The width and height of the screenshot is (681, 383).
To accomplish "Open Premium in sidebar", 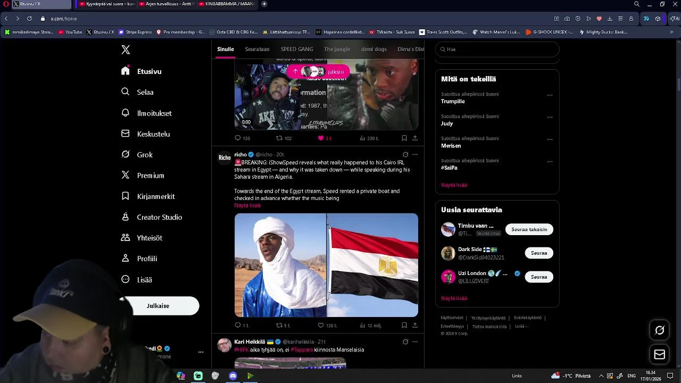I will pos(143,175).
